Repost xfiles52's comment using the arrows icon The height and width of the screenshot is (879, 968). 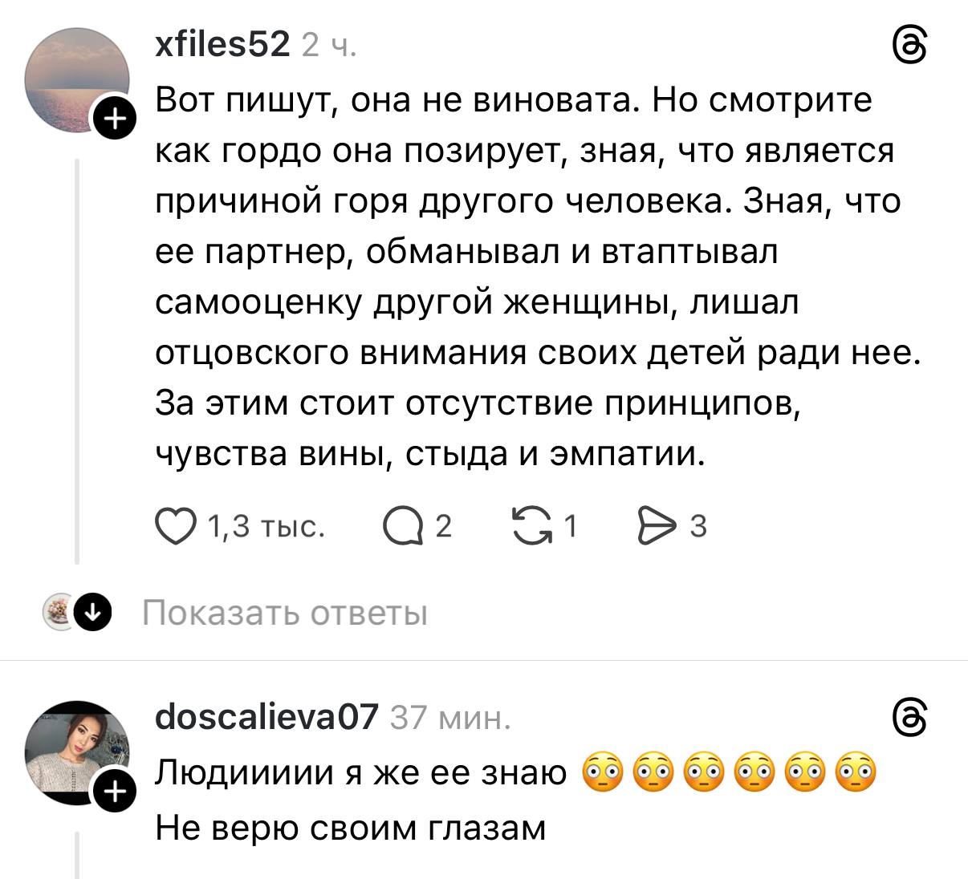[531, 526]
